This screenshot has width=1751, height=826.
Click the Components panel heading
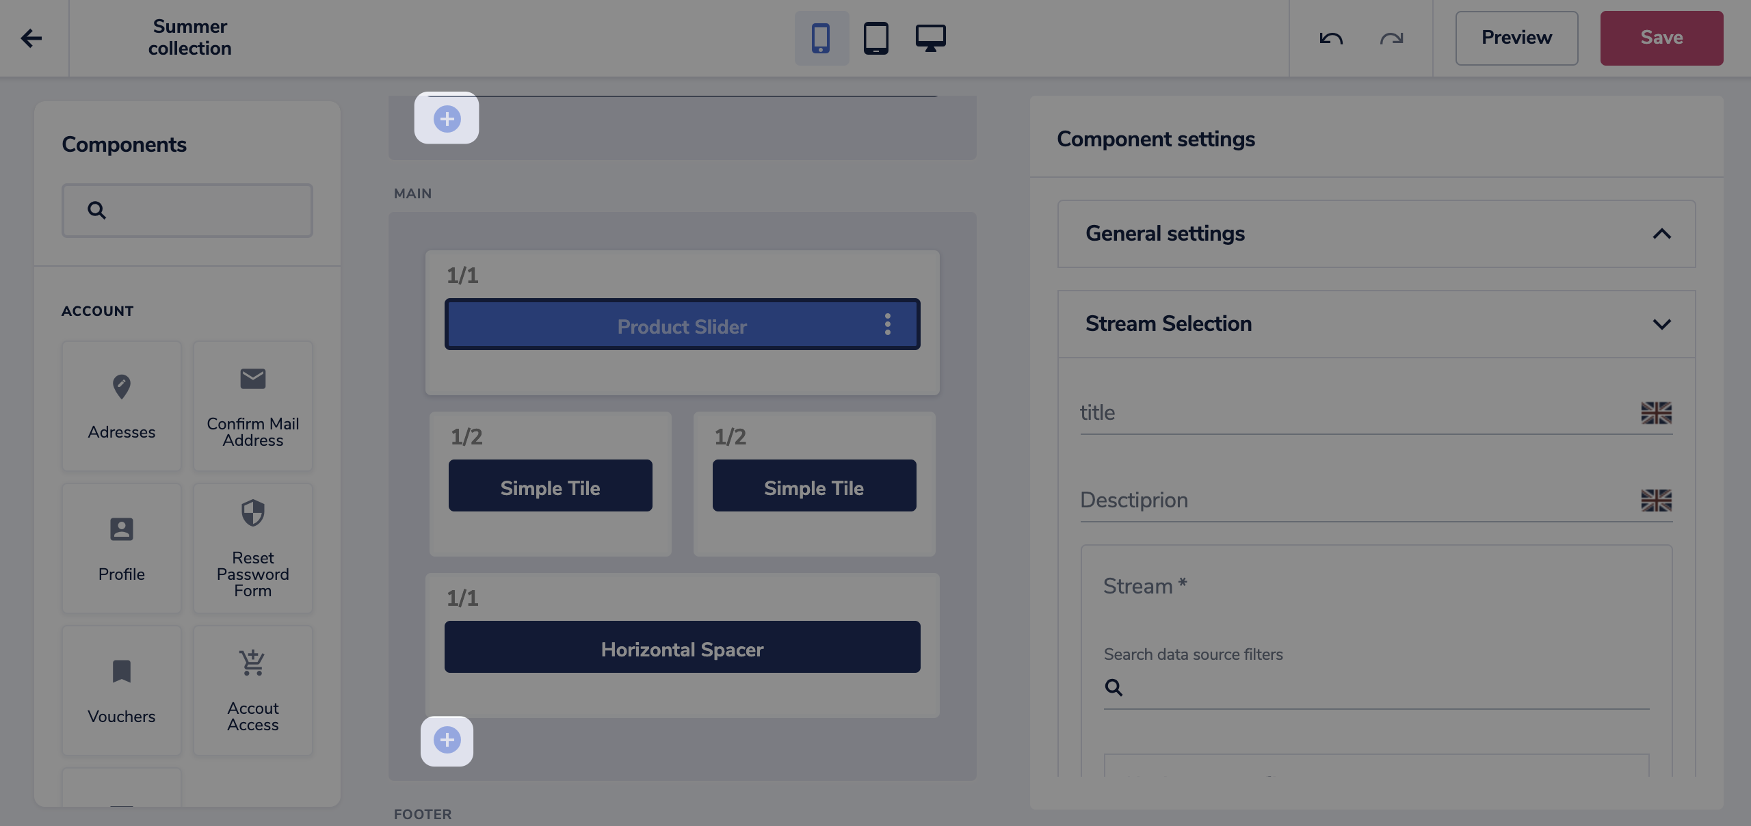tap(124, 145)
